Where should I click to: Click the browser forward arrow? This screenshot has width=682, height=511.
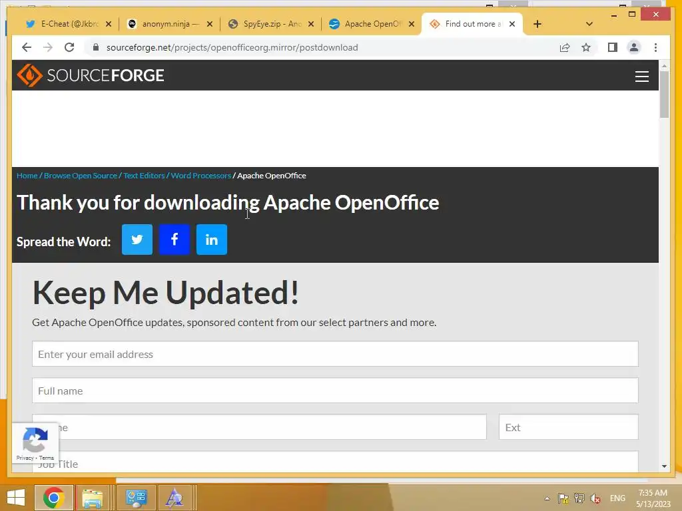click(x=48, y=47)
